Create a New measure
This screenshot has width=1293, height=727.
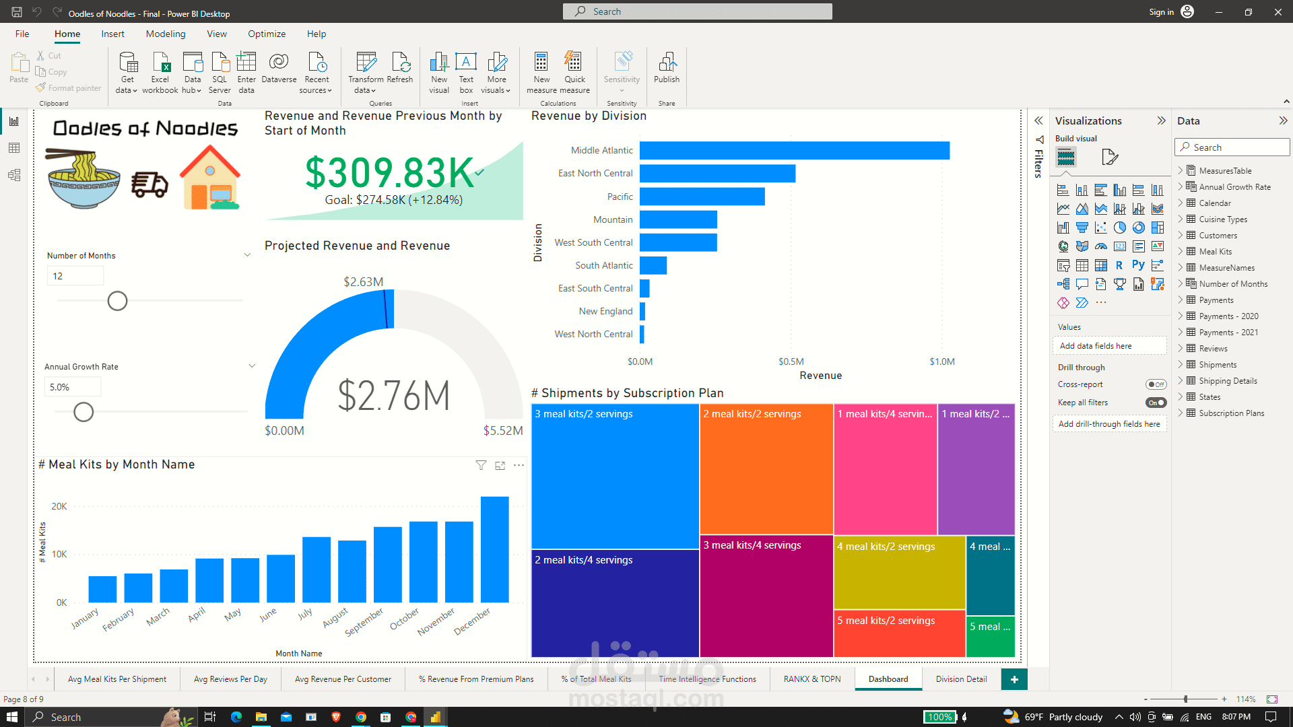coord(541,73)
